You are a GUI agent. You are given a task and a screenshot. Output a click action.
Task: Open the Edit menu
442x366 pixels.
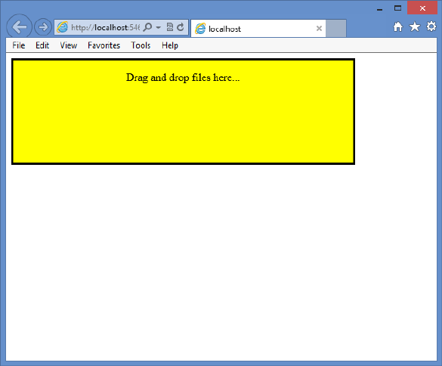42,45
